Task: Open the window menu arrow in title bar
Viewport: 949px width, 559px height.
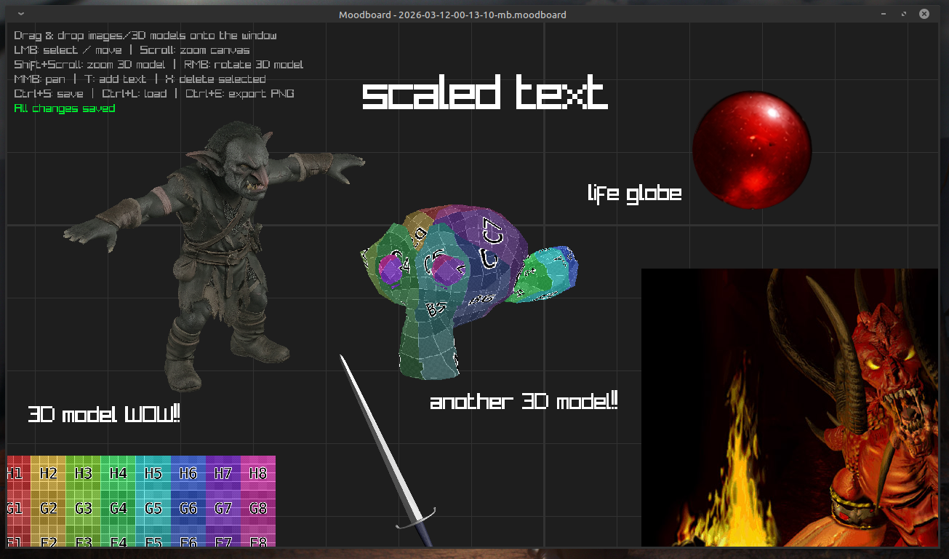Action: (20, 15)
